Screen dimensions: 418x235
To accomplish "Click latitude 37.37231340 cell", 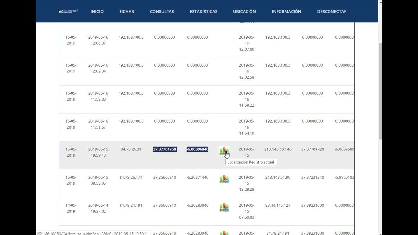I will coord(313,177).
